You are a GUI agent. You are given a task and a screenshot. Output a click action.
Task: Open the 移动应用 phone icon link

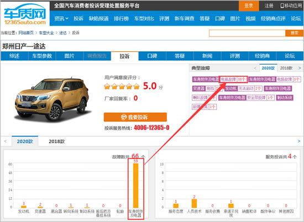coord(291,6)
